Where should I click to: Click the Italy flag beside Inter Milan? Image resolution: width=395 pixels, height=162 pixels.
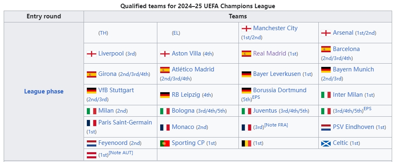point(326,95)
